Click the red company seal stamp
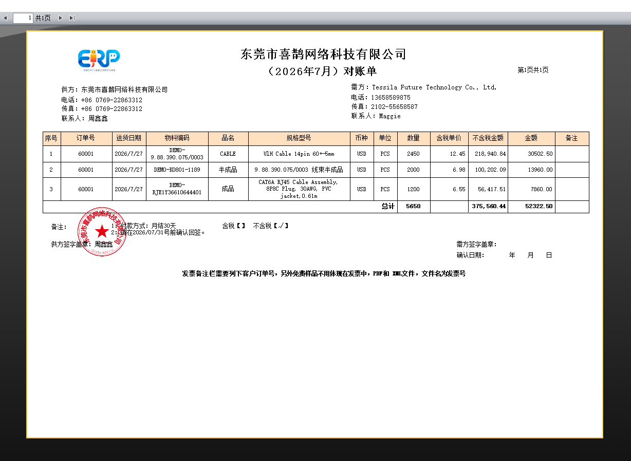Viewport: 631px width, 461px height. click(102, 231)
